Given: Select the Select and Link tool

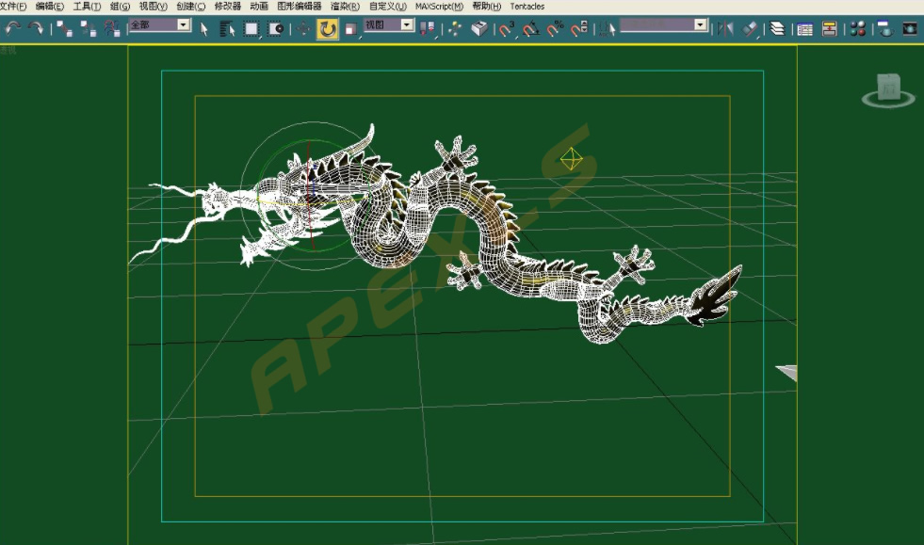Looking at the screenshot, I should click(x=64, y=28).
